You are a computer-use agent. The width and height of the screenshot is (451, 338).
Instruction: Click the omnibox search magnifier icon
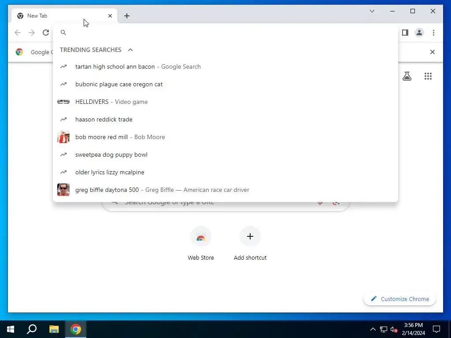(63, 33)
